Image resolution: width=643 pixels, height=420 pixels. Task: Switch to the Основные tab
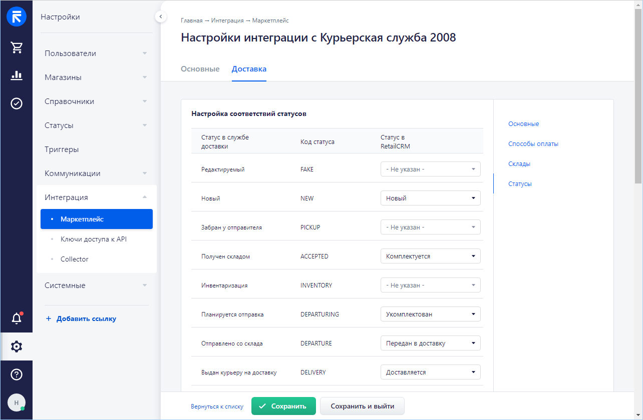(x=200, y=69)
